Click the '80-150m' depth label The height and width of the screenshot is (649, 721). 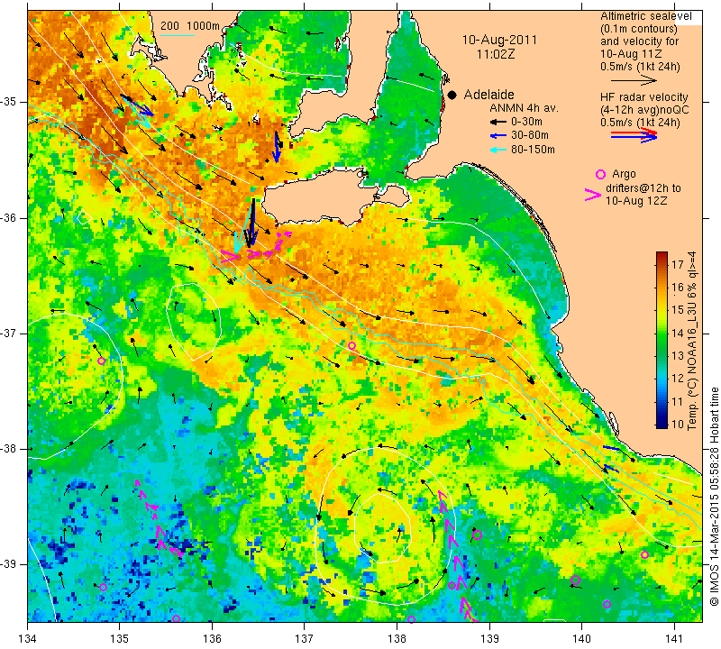tap(533, 150)
